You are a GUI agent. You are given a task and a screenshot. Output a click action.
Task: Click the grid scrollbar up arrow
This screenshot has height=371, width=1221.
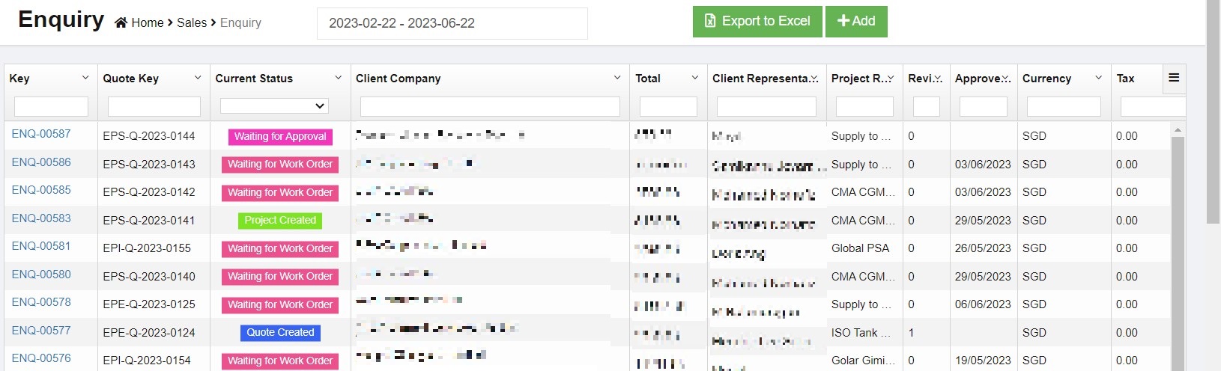click(1178, 130)
